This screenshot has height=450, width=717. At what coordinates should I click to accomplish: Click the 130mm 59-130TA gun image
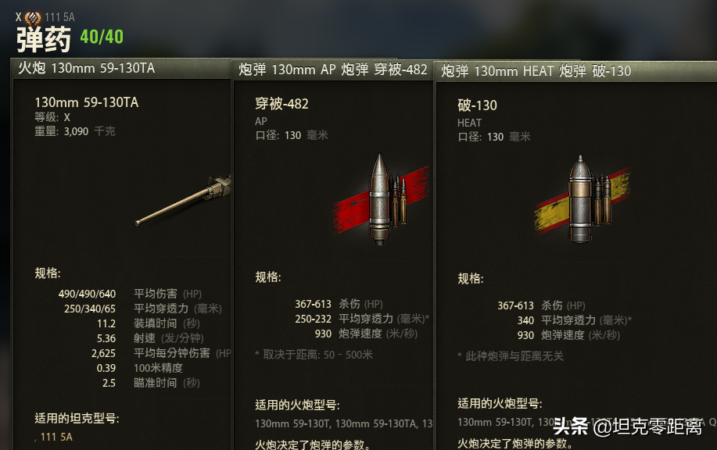pos(183,200)
